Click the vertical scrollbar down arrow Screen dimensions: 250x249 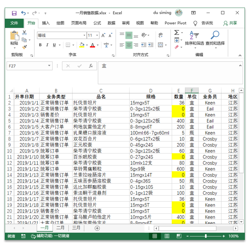(x=241, y=221)
